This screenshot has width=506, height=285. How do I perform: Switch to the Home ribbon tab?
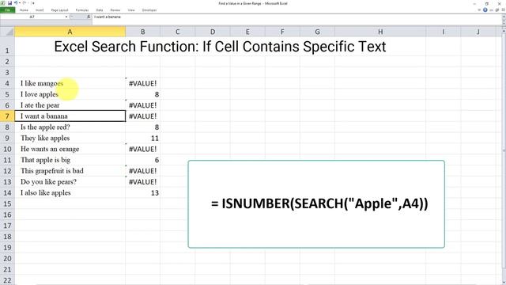[24, 10]
